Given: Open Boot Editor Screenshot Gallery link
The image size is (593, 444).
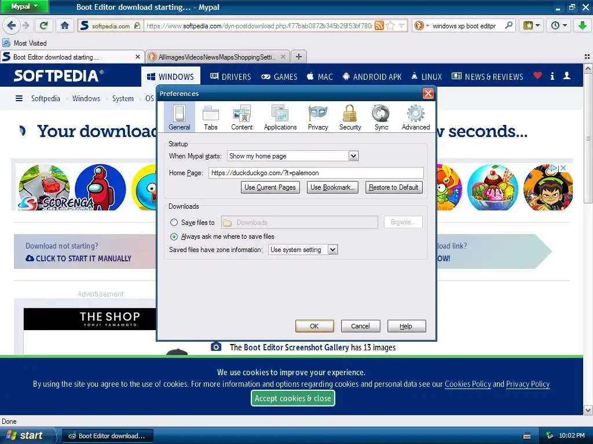Looking at the screenshot, I should click(296, 347).
